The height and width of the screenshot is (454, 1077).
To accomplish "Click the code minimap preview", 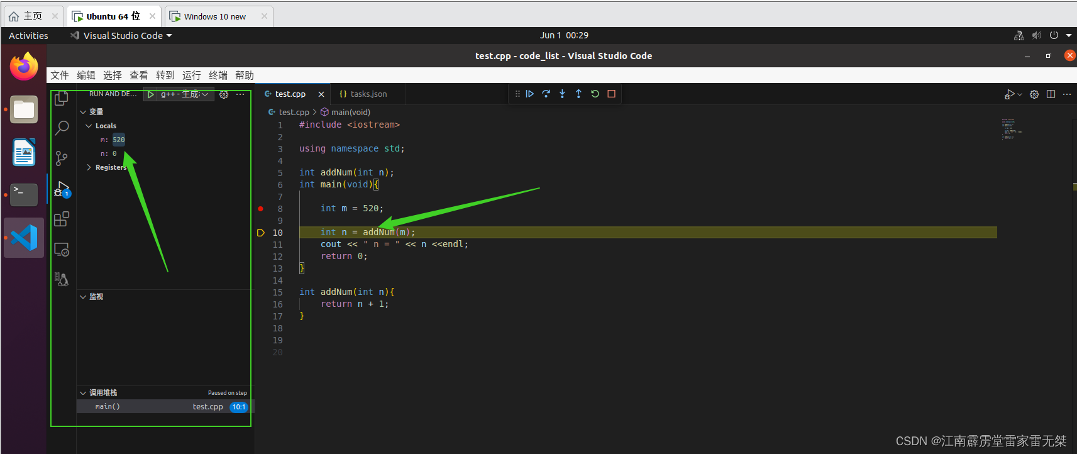I will click(x=1011, y=128).
